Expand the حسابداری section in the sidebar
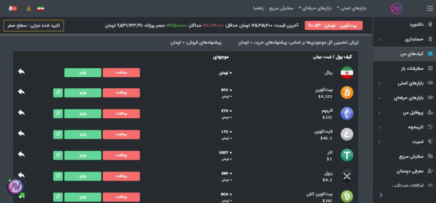 [406, 39]
